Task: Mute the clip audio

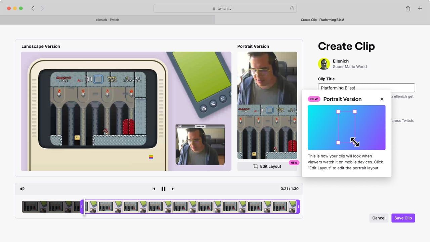Action: [x=22, y=189]
